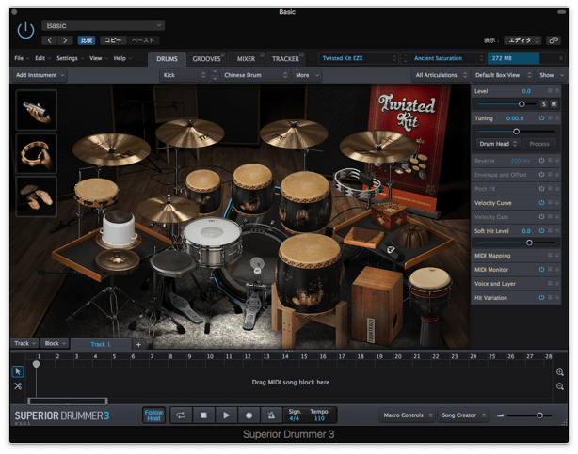Toggle Hit Variation power button
This screenshot has height=454, width=578.
541,298
